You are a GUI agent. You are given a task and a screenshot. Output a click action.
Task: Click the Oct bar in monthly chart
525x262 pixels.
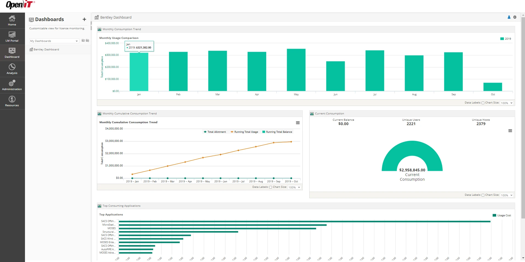(493, 87)
